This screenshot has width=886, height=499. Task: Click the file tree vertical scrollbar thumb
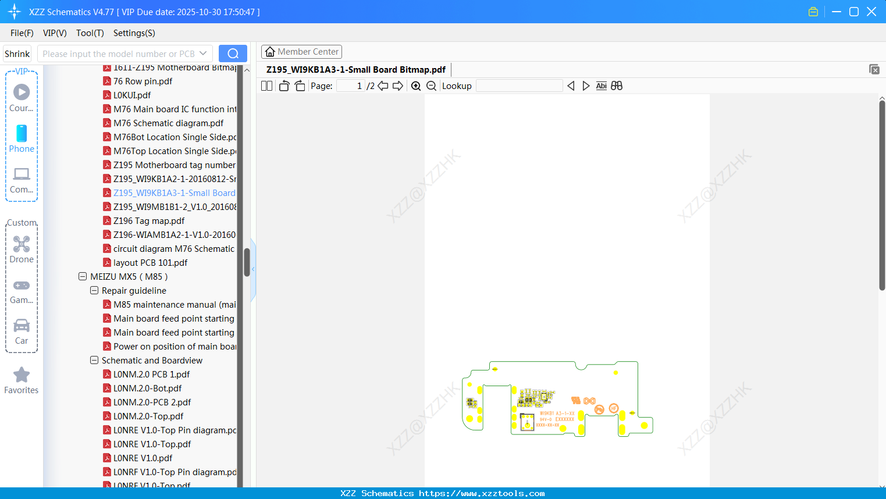[x=247, y=262]
